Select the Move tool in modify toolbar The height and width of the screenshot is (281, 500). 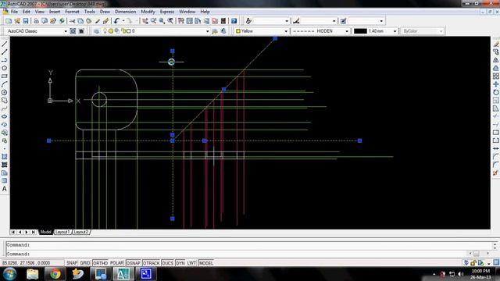coord(496,84)
